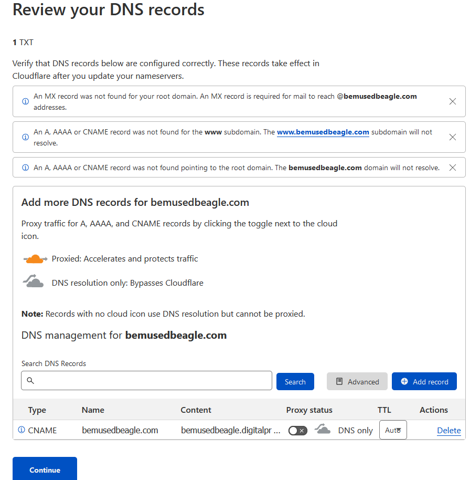Image resolution: width=470 pixels, height=480 pixels.
Task: Click the orange Proxied cloud icon
Action: coord(35,259)
